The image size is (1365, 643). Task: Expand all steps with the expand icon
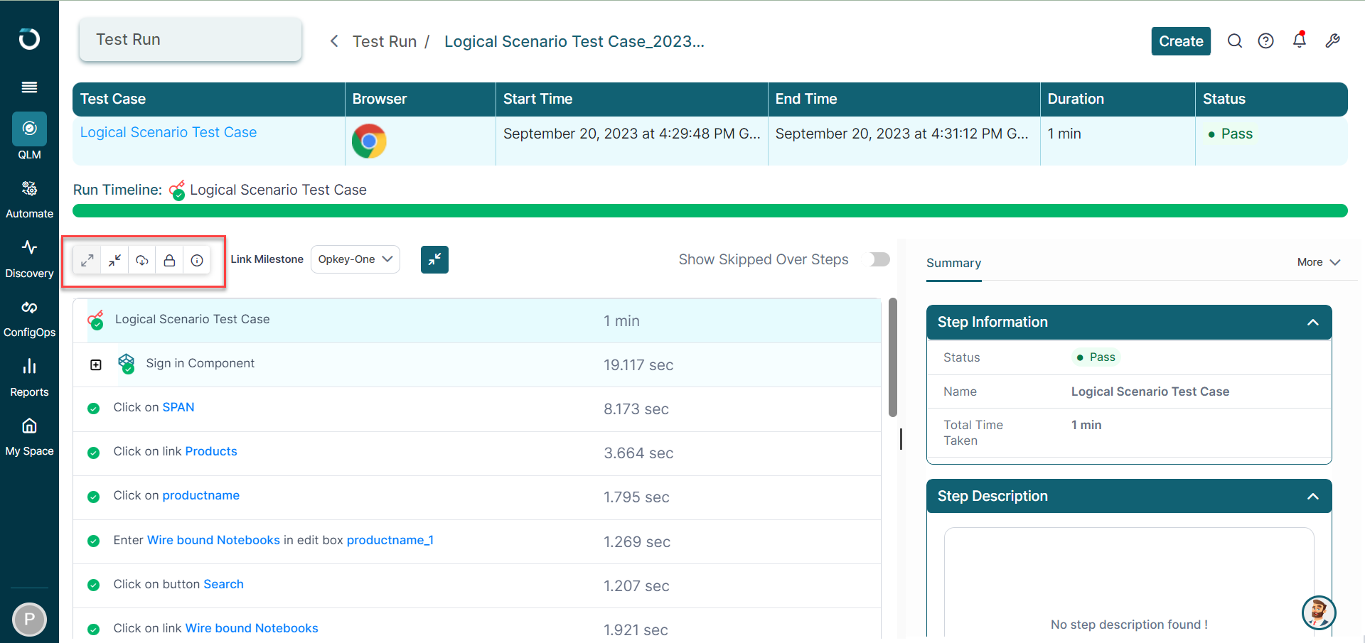tap(87, 261)
